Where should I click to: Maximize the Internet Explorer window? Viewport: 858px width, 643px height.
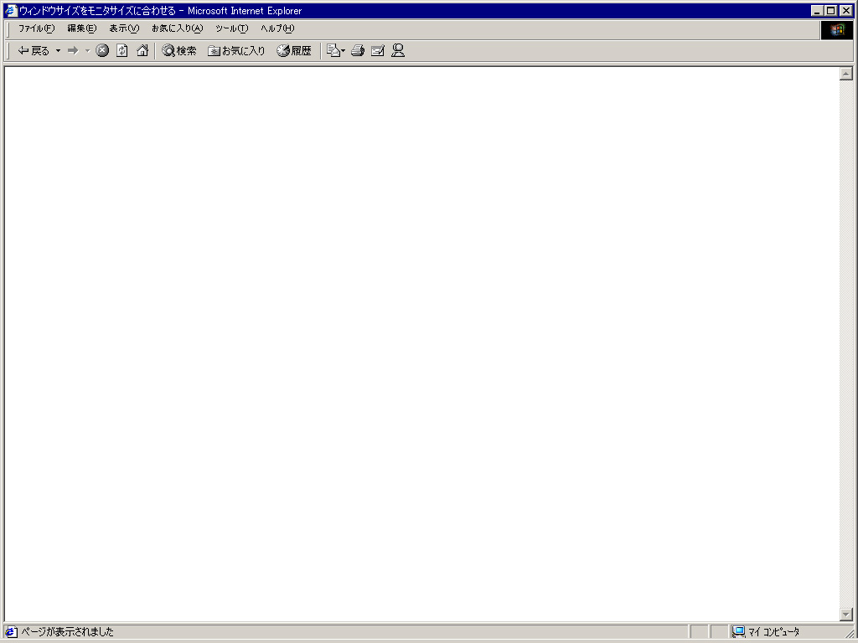830,10
